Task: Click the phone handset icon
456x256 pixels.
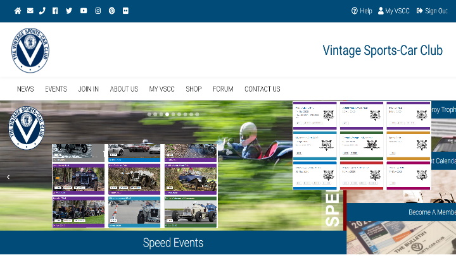Action: click(42, 11)
